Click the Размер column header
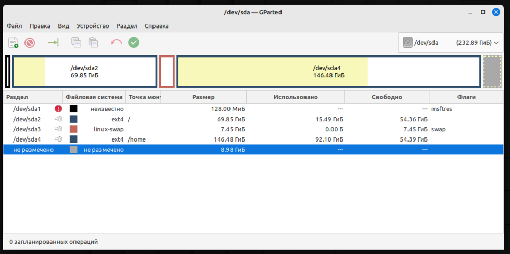Image resolution: width=510 pixels, height=254 pixels. 203,97
